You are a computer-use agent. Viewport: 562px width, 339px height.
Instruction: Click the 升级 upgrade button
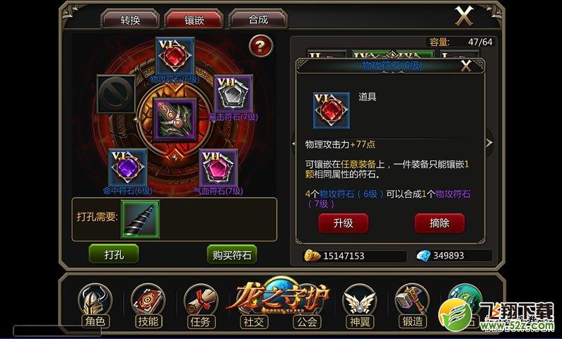coord(344,223)
